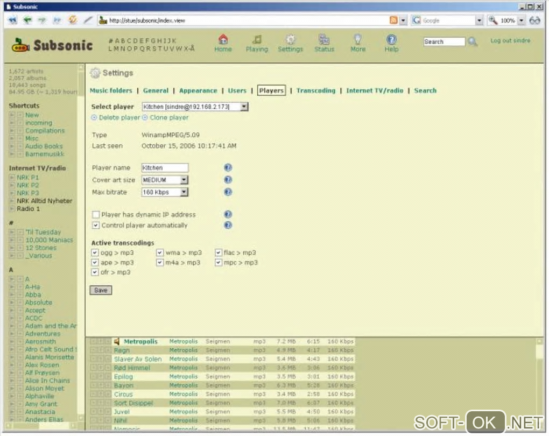Click the Subsonic Search input box
The height and width of the screenshot is (436, 549).
tap(444, 41)
